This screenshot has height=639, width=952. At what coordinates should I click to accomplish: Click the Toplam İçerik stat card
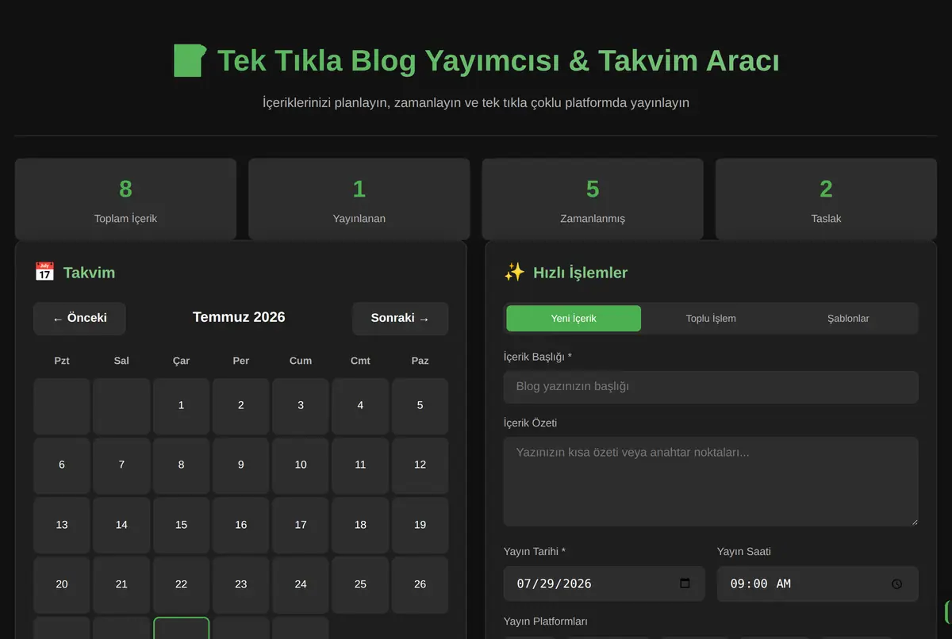click(x=125, y=199)
